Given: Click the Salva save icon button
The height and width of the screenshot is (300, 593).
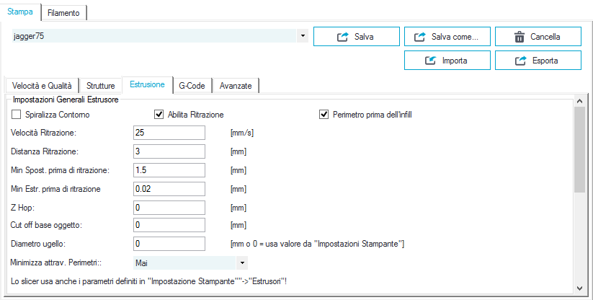Looking at the screenshot, I should point(343,37).
